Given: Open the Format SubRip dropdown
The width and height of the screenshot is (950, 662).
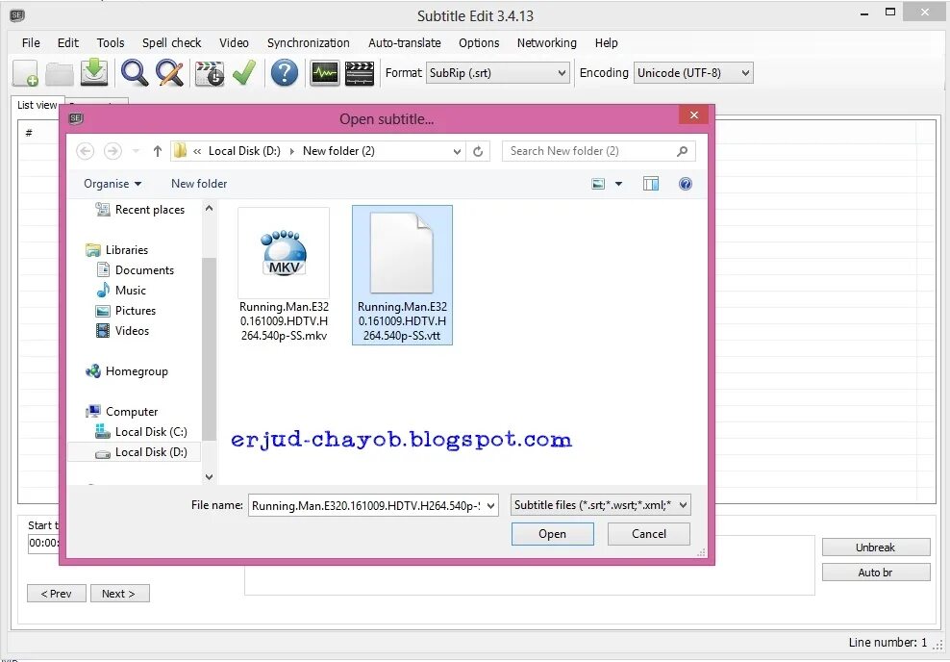Looking at the screenshot, I should pyautogui.click(x=497, y=73).
